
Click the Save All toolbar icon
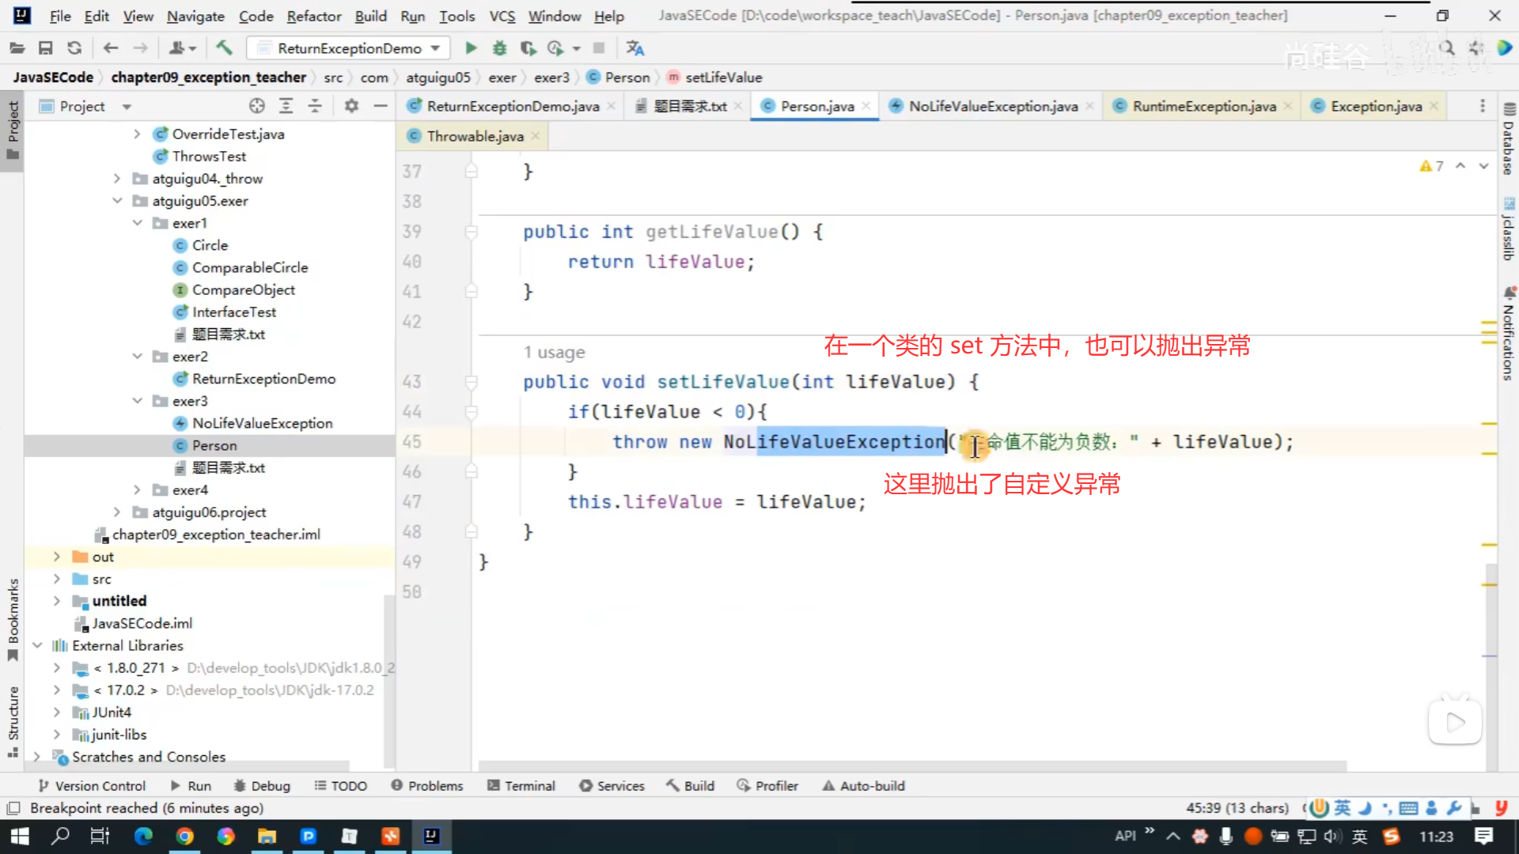tap(45, 48)
